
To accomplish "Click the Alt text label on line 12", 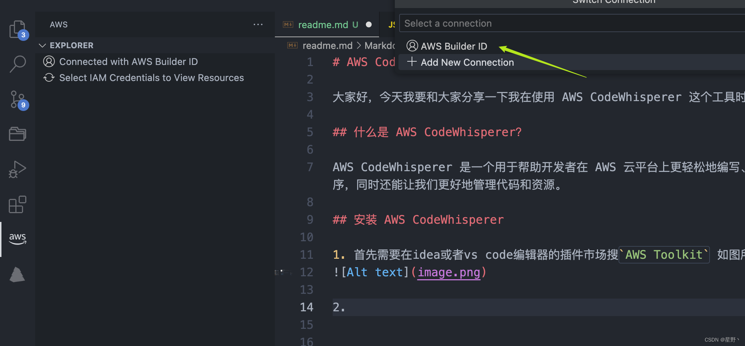I will (375, 272).
